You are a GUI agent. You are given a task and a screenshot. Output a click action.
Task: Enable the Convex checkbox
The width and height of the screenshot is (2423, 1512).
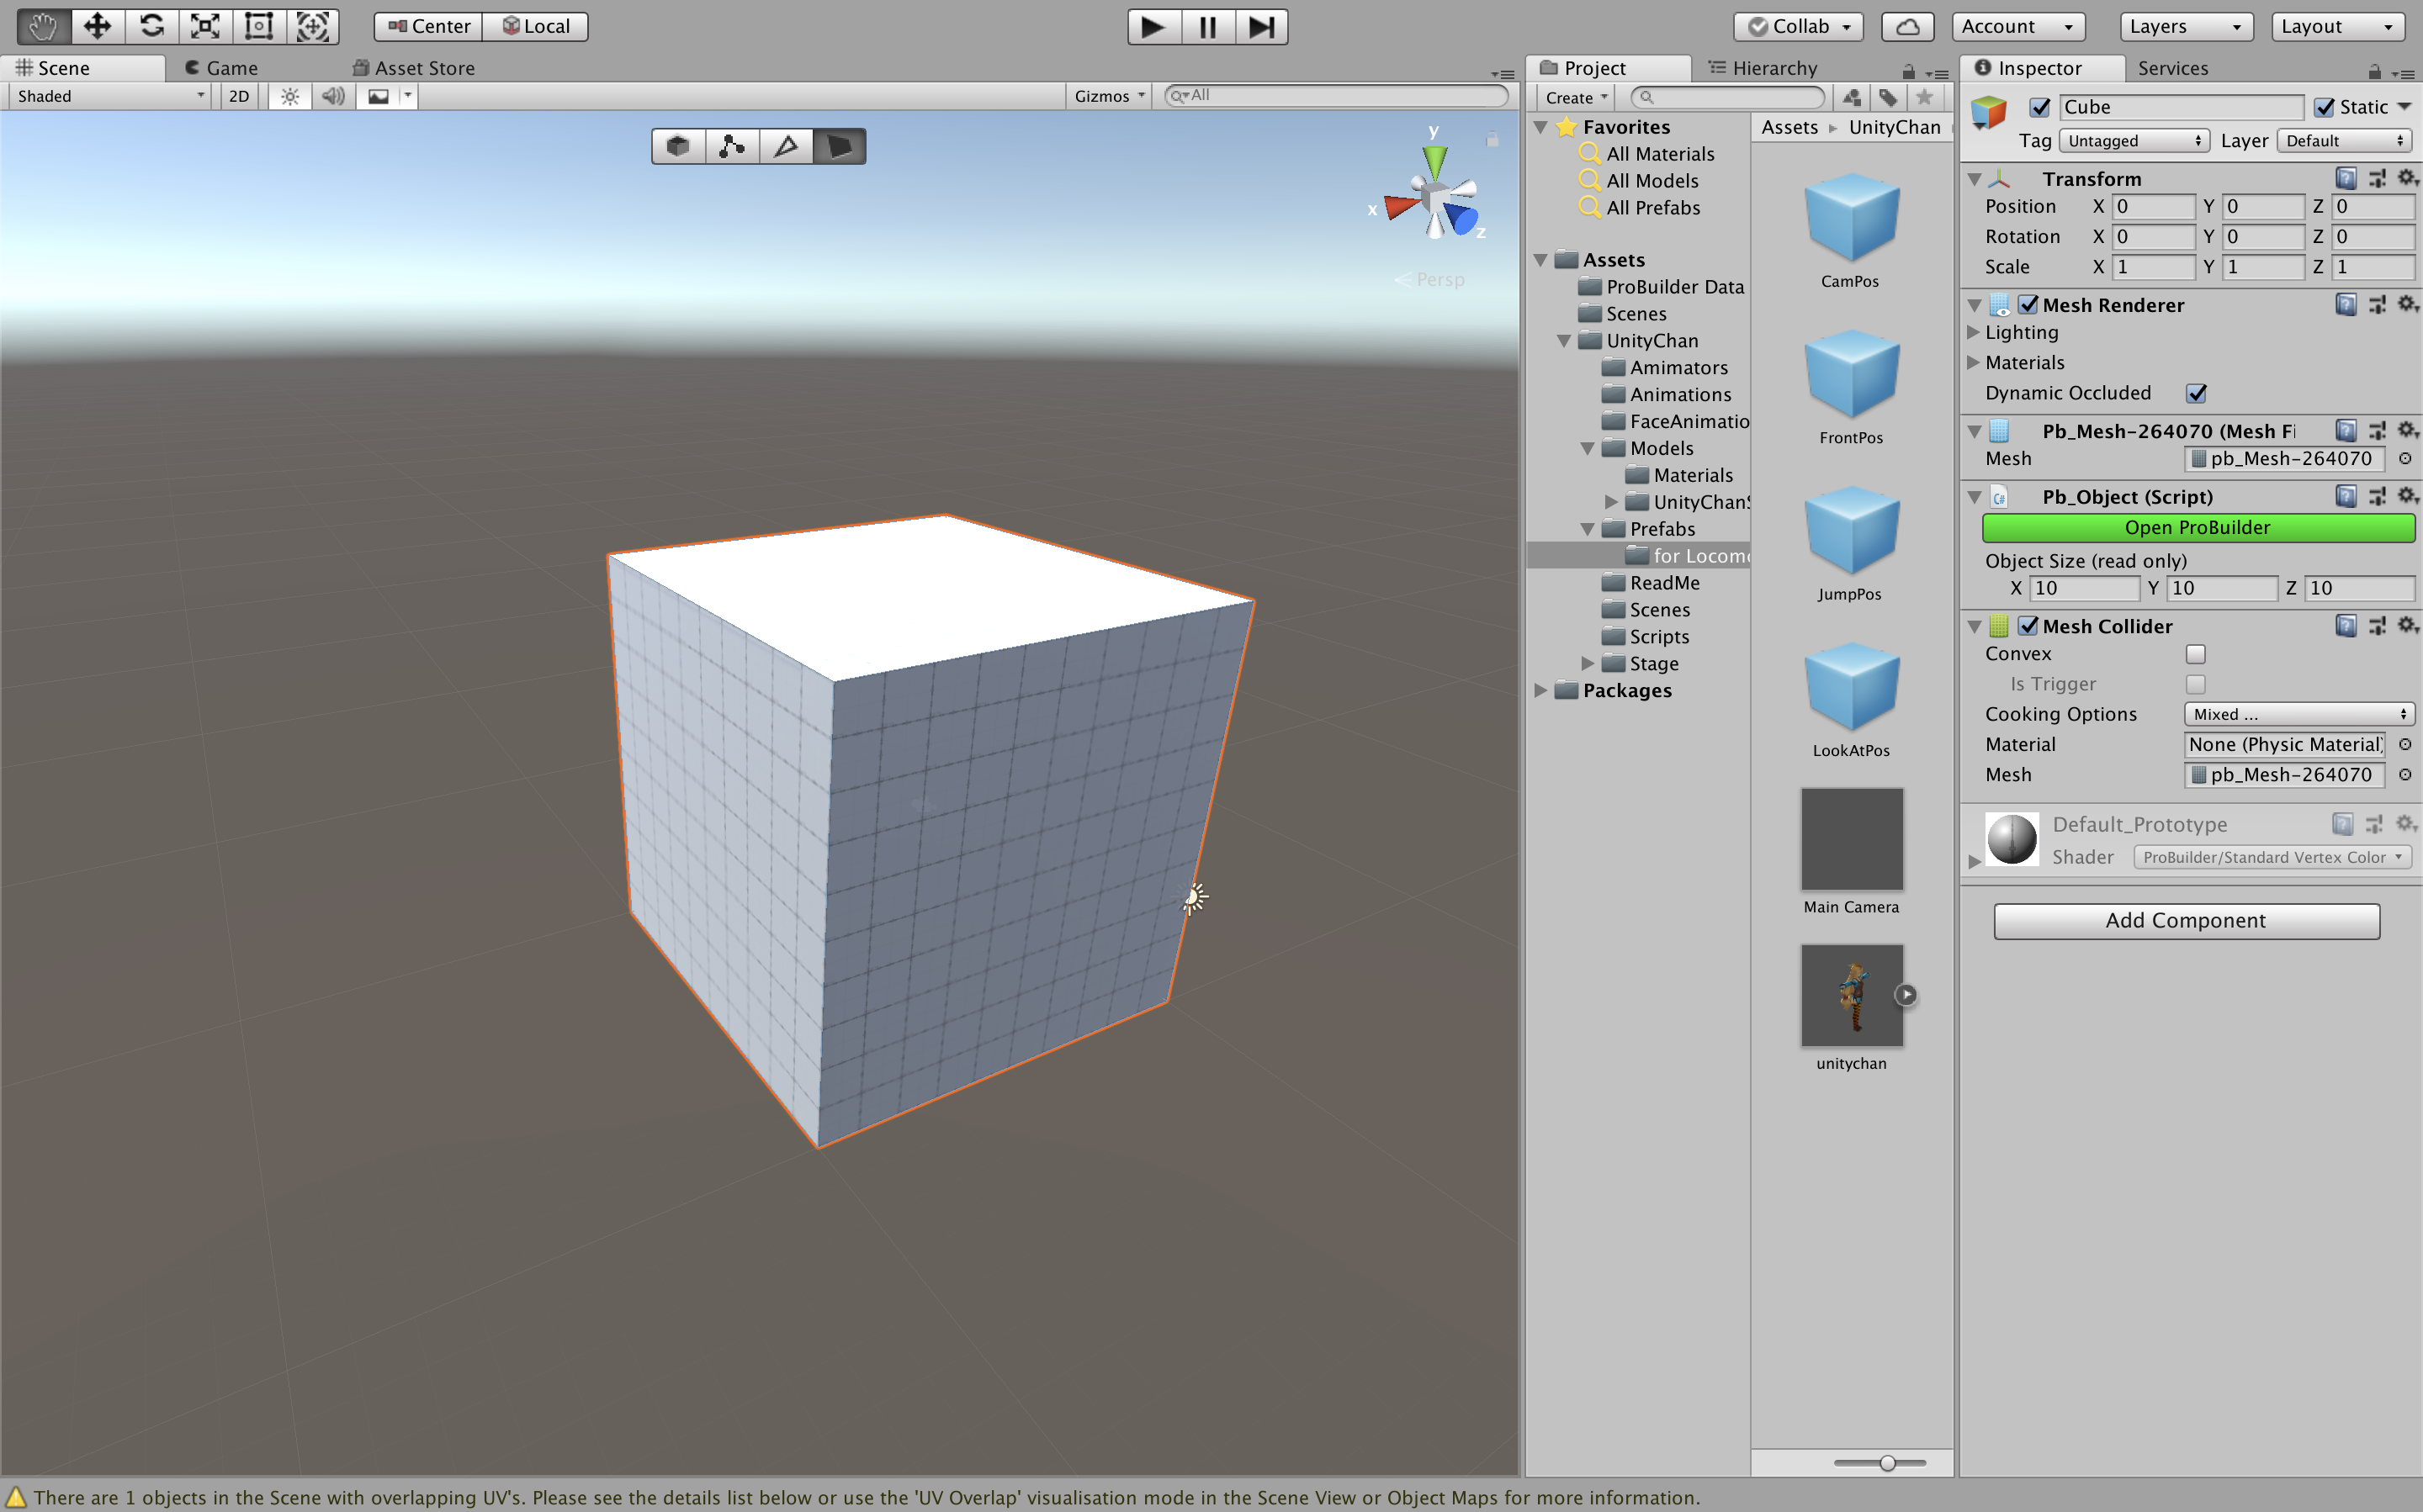[2195, 654]
